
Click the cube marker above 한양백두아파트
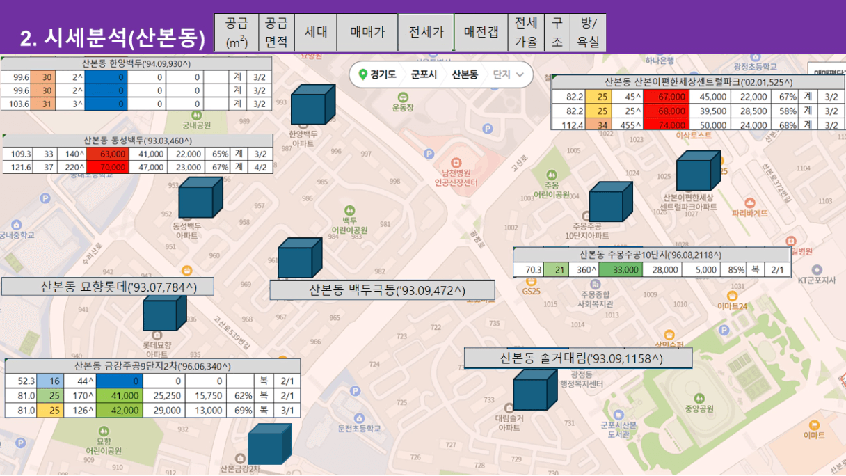(312, 105)
